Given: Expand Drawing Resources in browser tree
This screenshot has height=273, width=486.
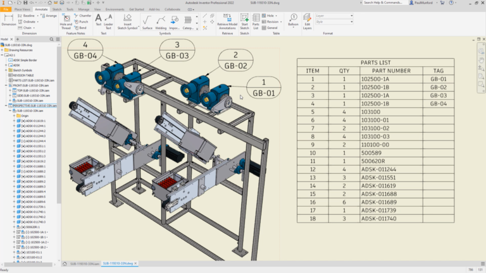Looking at the screenshot, I should (x=2, y=50).
